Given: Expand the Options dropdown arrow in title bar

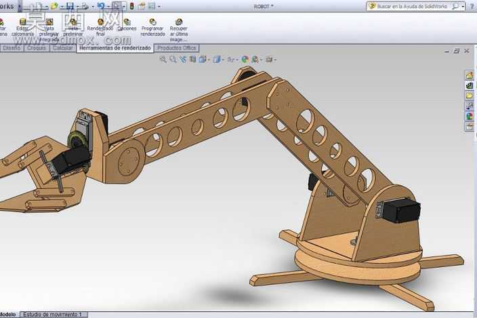Looking at the screenshot, I should tap(159, 6).
